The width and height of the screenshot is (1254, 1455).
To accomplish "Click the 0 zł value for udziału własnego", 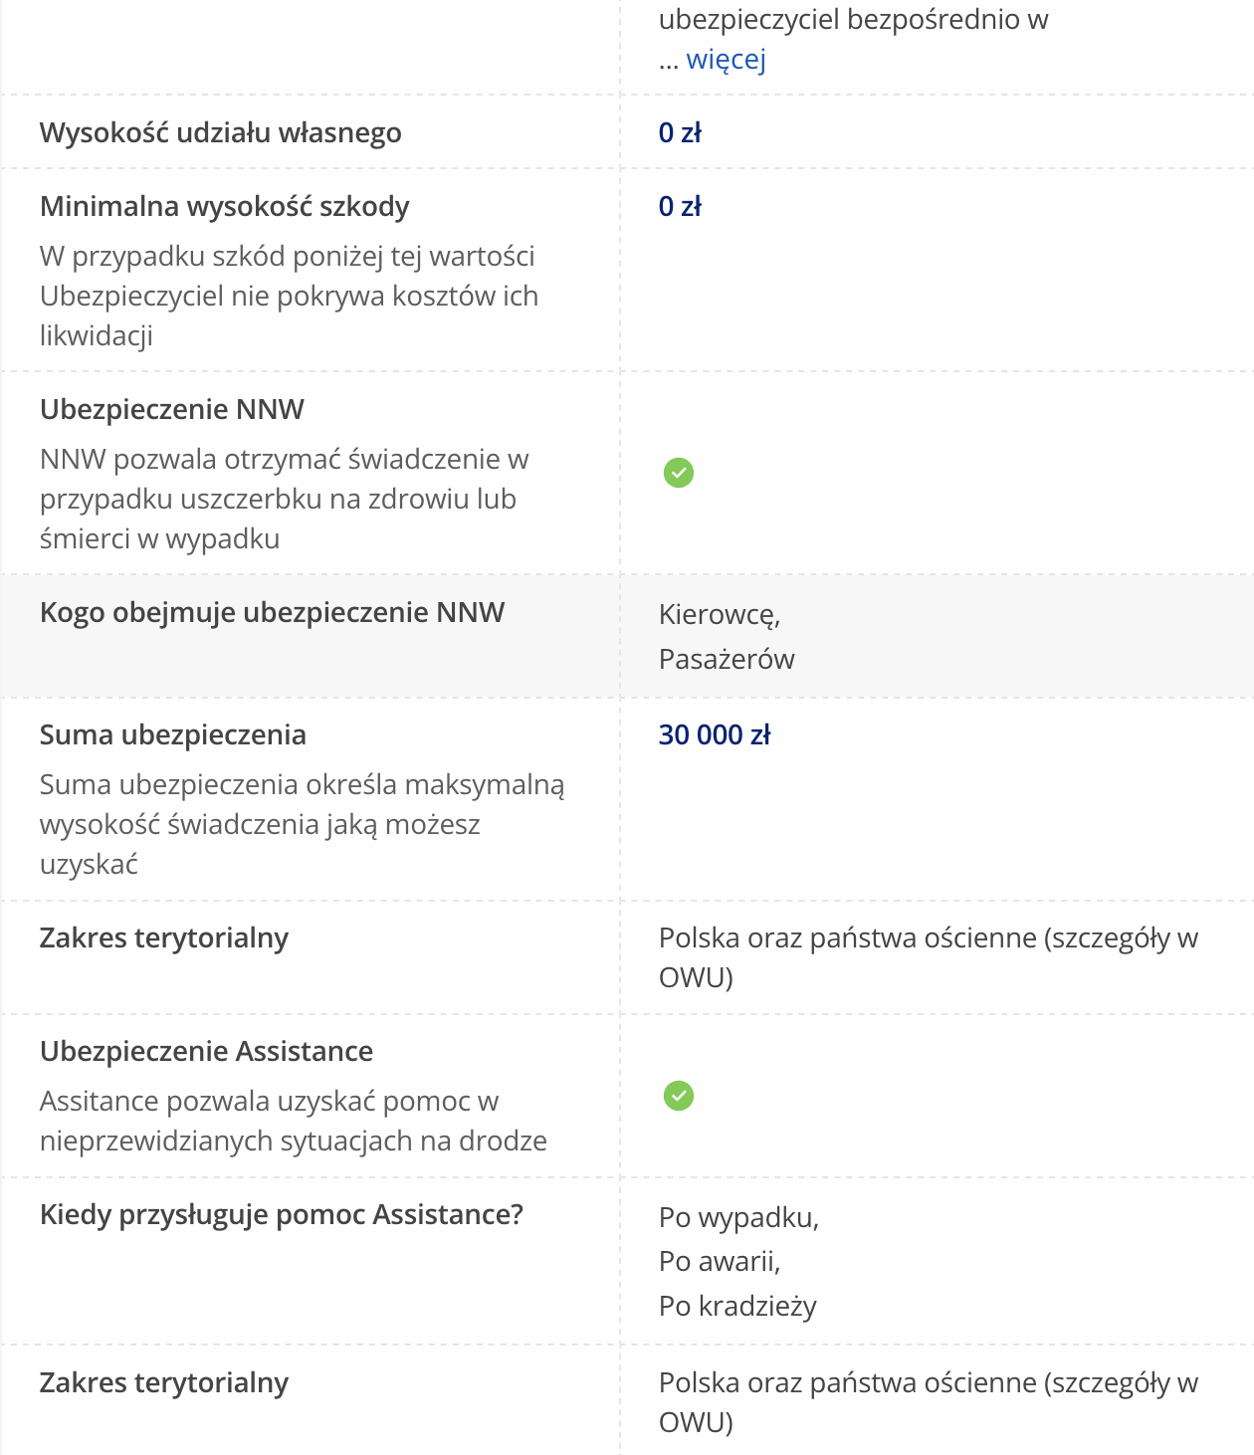I will (680, 132).
